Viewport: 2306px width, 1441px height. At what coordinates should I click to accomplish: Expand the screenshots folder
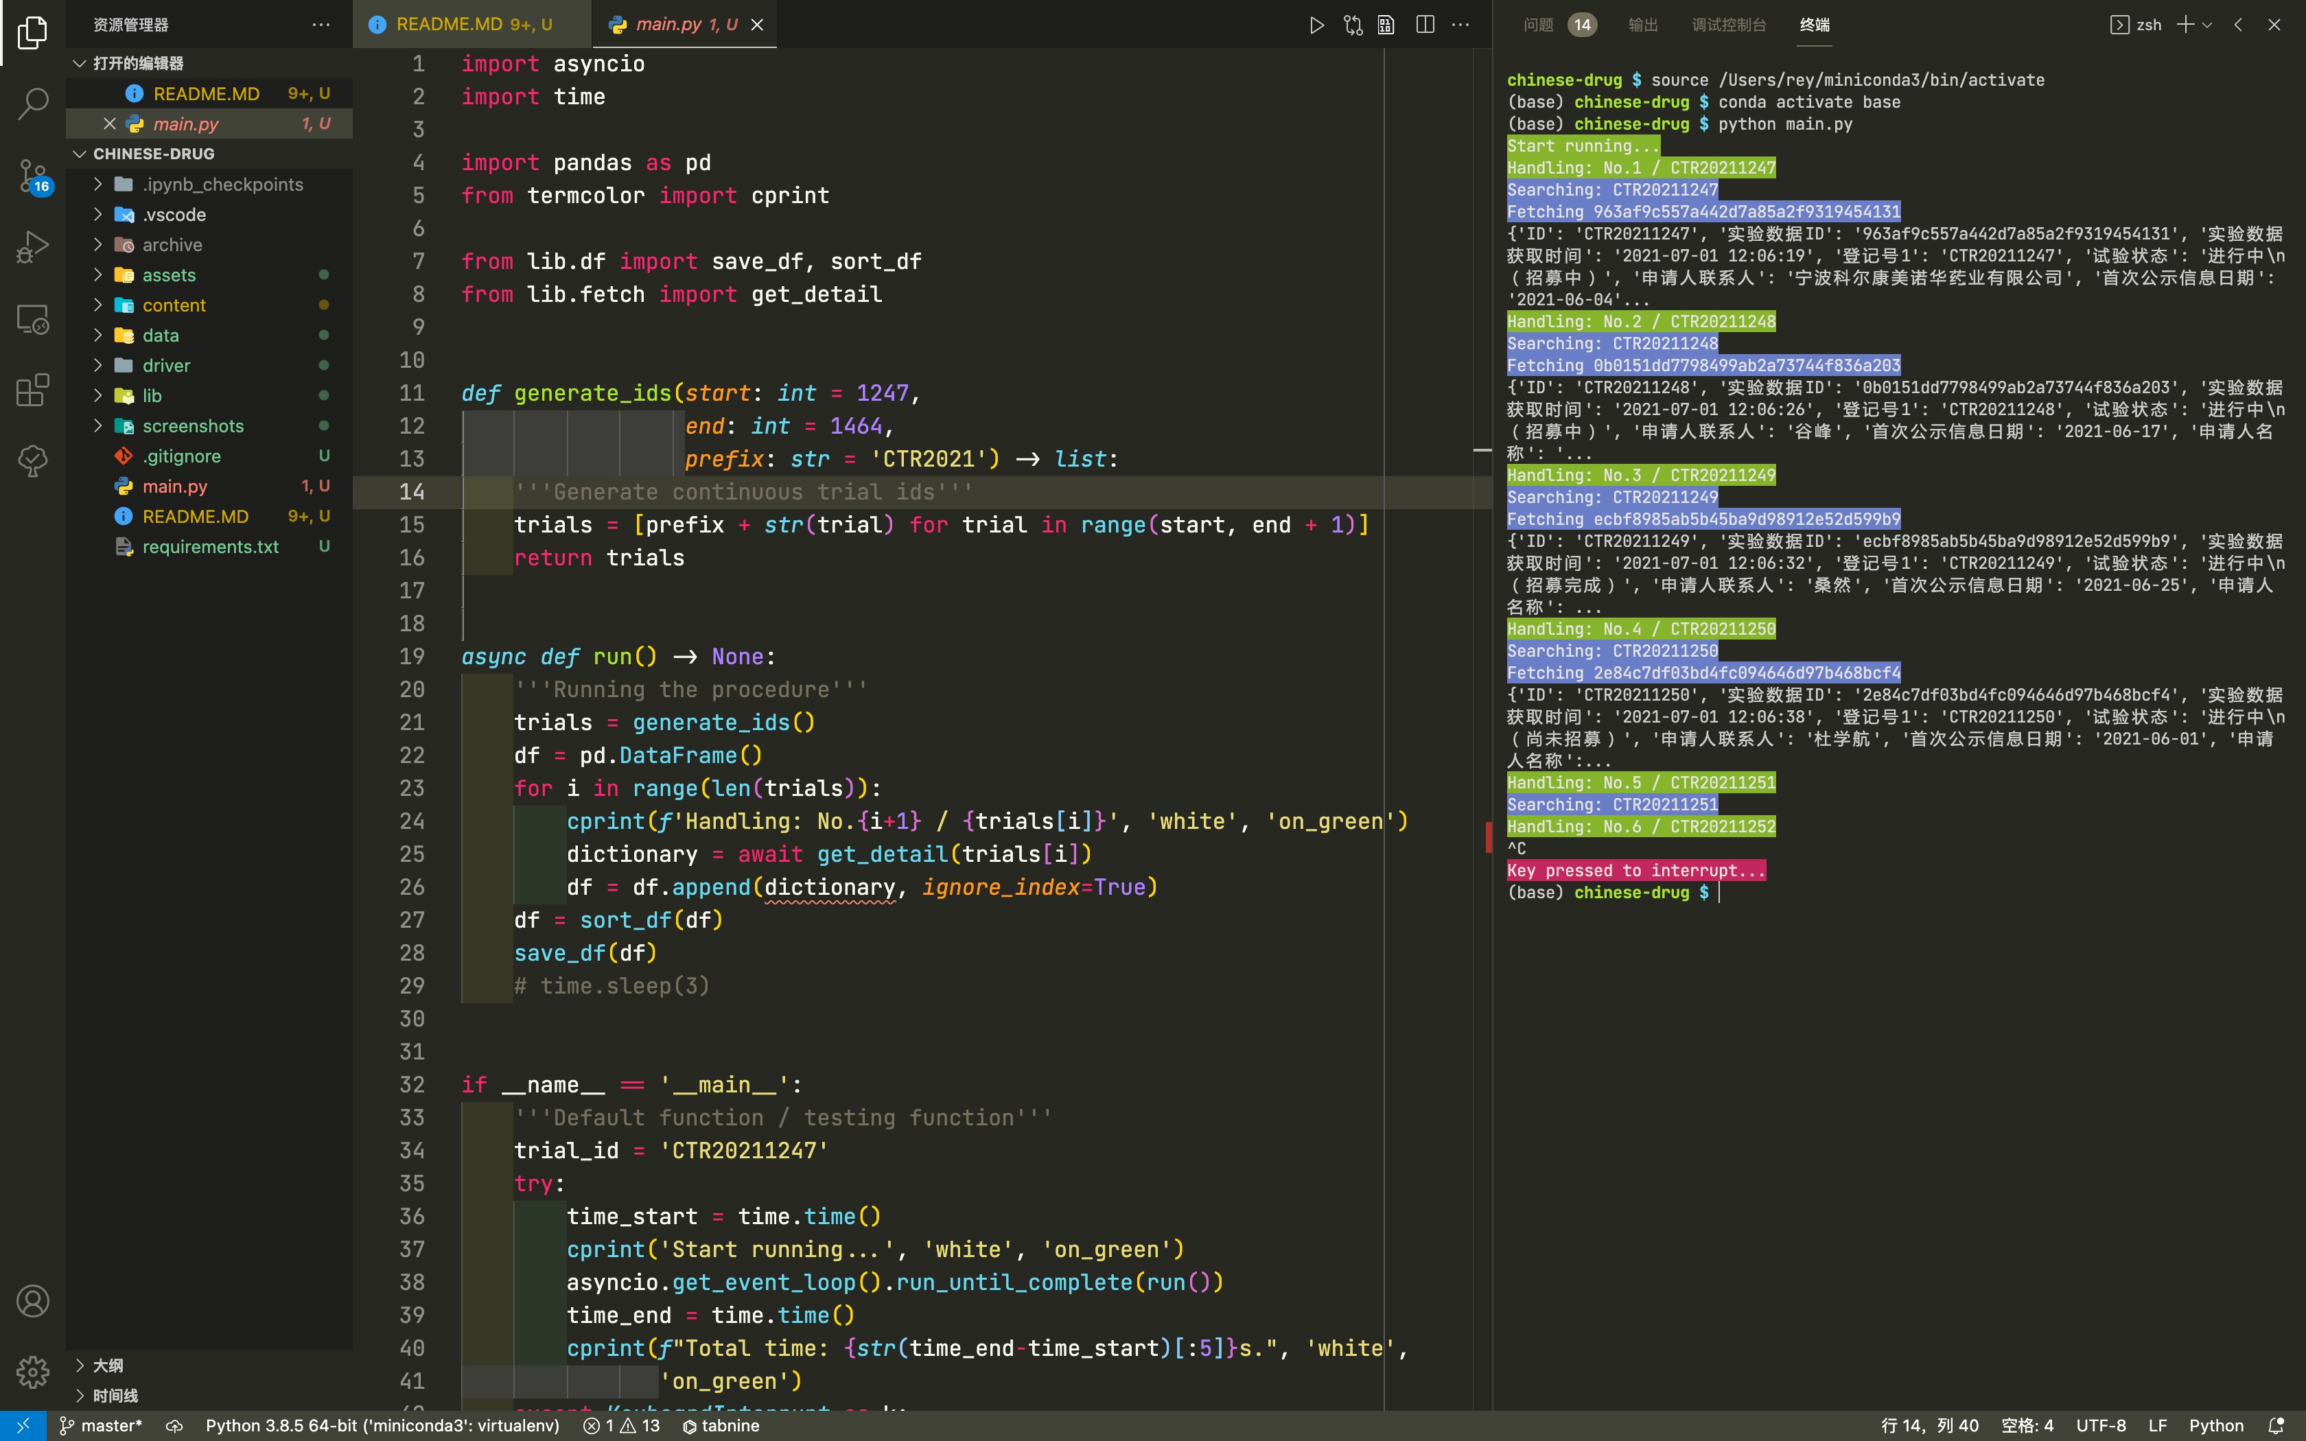(209, 426)
